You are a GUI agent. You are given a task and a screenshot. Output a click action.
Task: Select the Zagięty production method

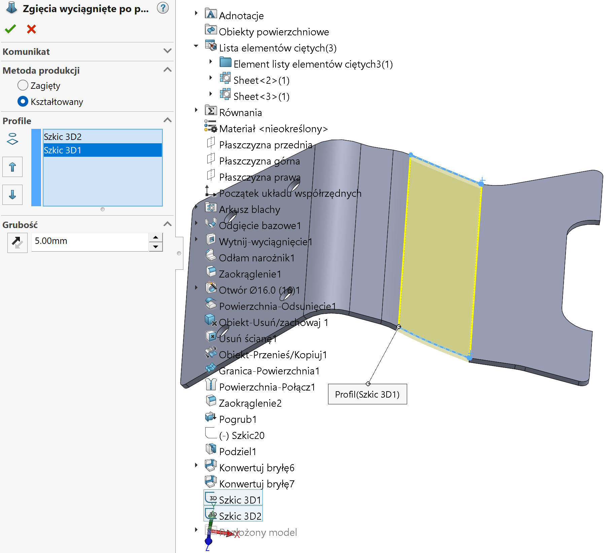(x=23, y=85)
